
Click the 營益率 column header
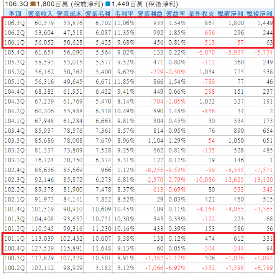[x=176, y=13]
